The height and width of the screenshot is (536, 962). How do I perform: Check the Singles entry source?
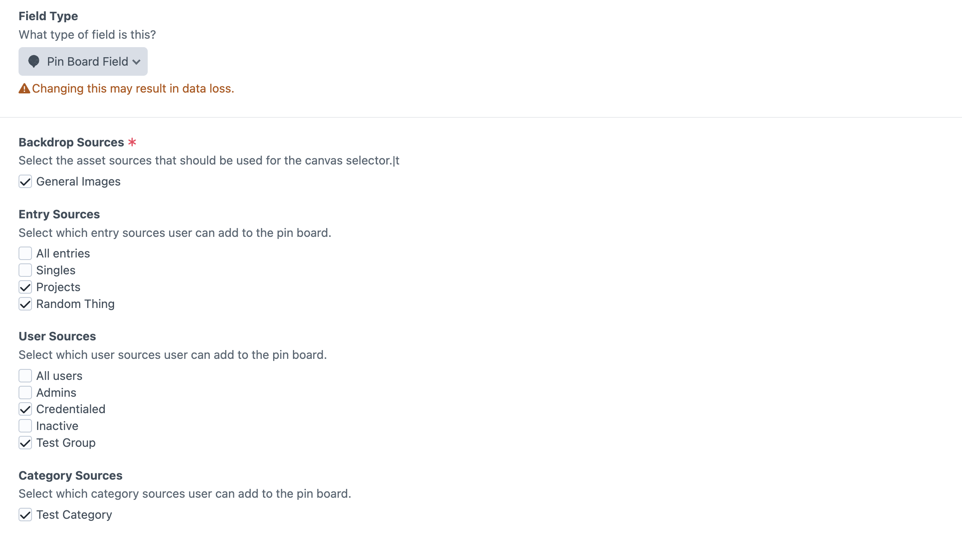(x=25, y=270)
